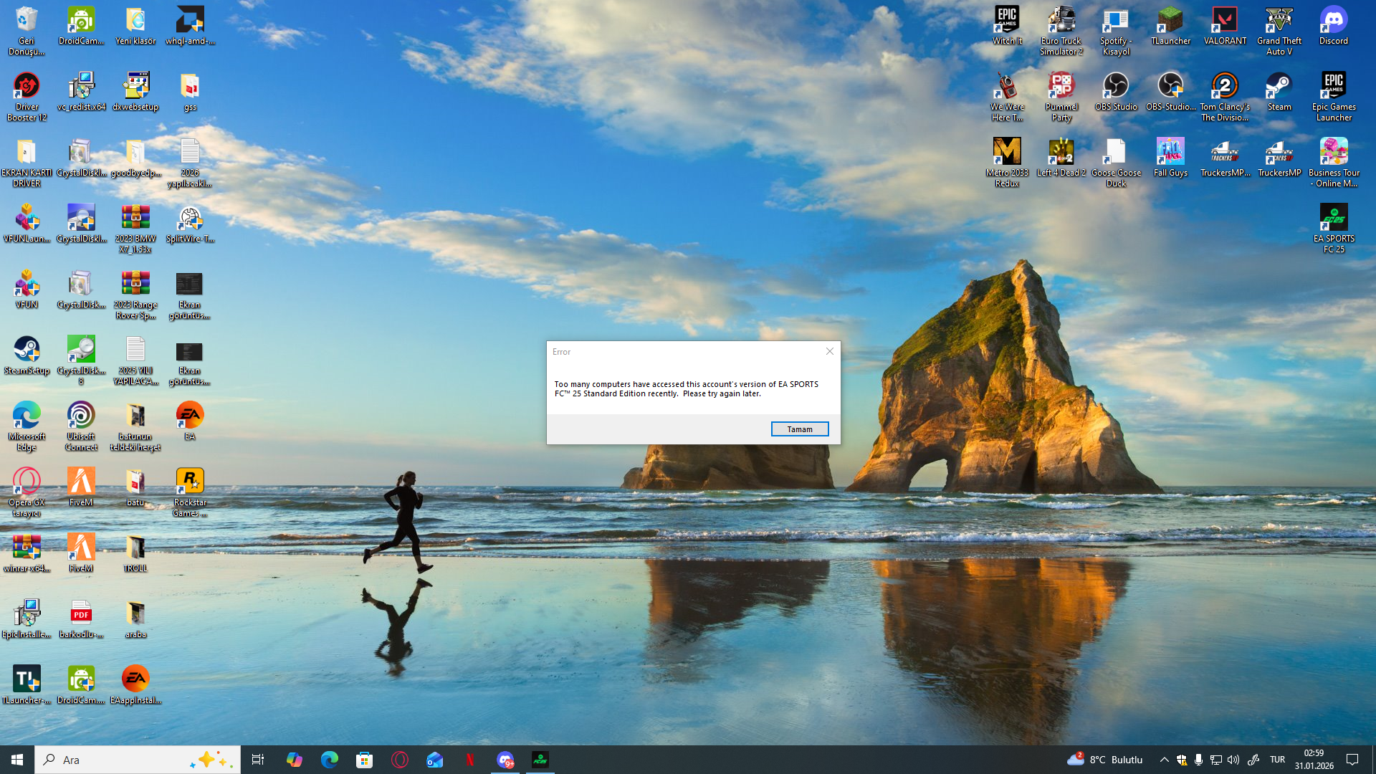Select the dxwebsetup installer icon
This screenshot has width=1376, height=774.
coord(135,92)
